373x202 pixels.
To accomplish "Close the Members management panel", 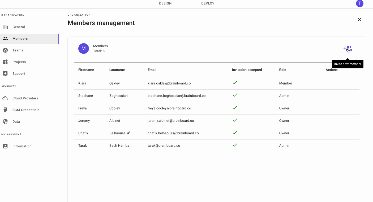I will point(359,20).
